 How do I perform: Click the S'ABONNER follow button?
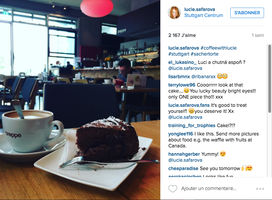(x=247, y=13)
